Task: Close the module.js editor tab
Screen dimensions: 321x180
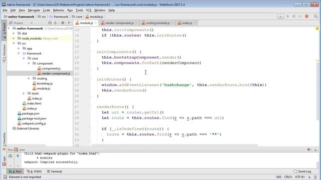Action: pyautogui.click(x=96, y=23)
